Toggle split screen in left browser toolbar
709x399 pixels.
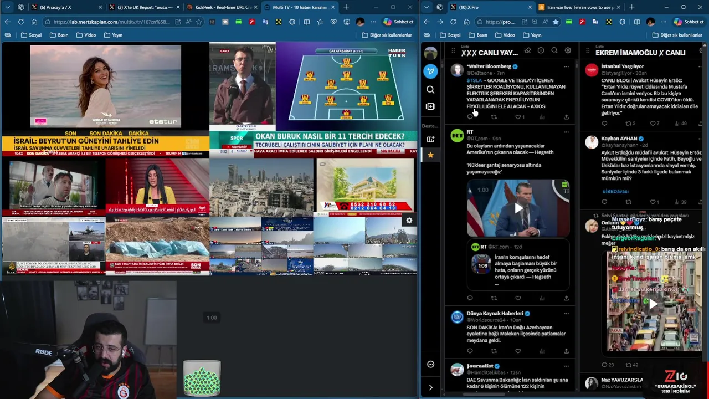point(307,22)
